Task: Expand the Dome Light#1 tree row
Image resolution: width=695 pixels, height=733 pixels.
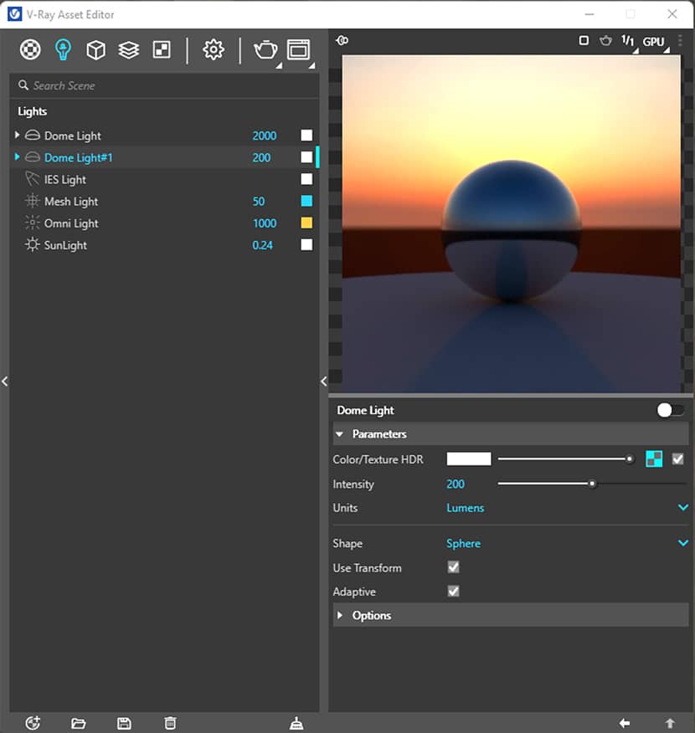Action: coord(18,157)
